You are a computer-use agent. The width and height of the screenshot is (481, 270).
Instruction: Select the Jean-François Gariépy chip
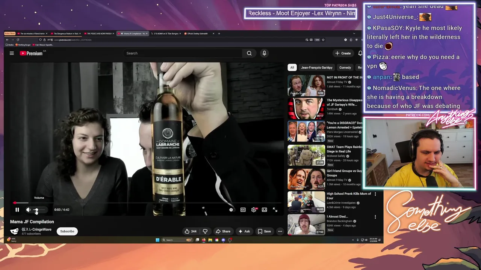317,67
